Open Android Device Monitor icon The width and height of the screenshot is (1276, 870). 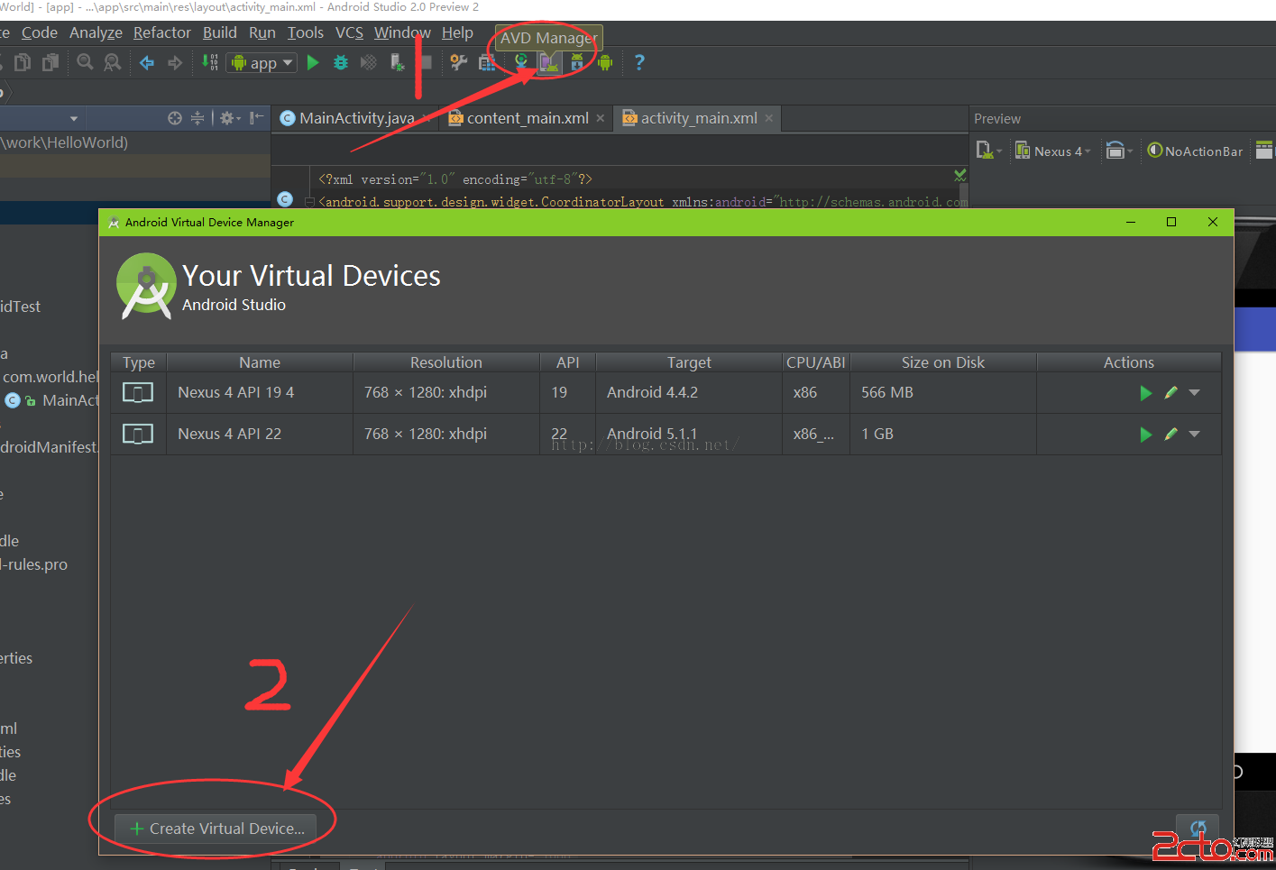(x=605, y=62)
